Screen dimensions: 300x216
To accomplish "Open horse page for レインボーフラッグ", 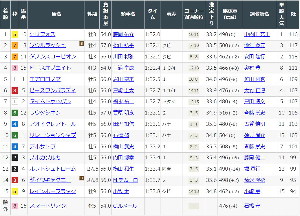I will pos(53,191).
